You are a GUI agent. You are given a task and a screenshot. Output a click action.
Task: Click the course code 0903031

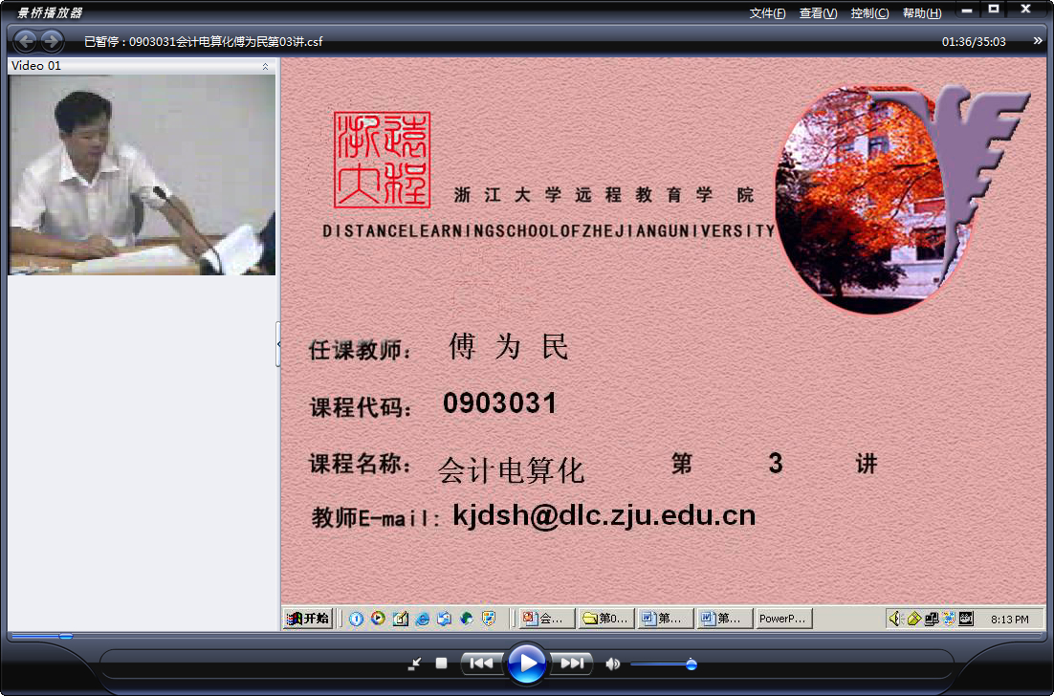pyautogui.click(x=499, y=403)
